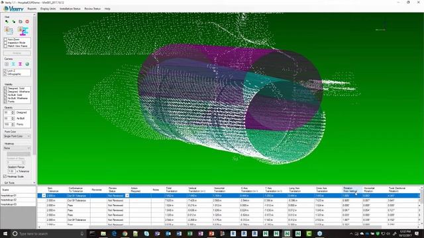Sort by Conformance To Tolerance column header
Image resolution: width=424 pixels, height=238 pixels.
tap(78, 190)
